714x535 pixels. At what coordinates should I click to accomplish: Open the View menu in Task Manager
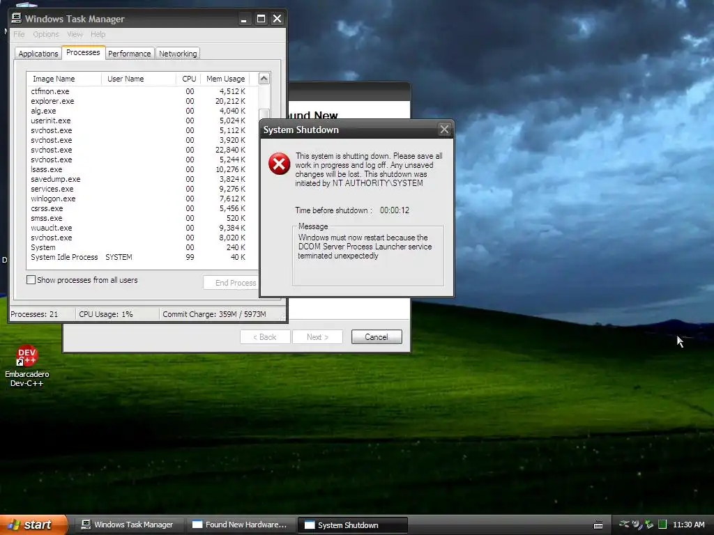click(x=75, y=34)
